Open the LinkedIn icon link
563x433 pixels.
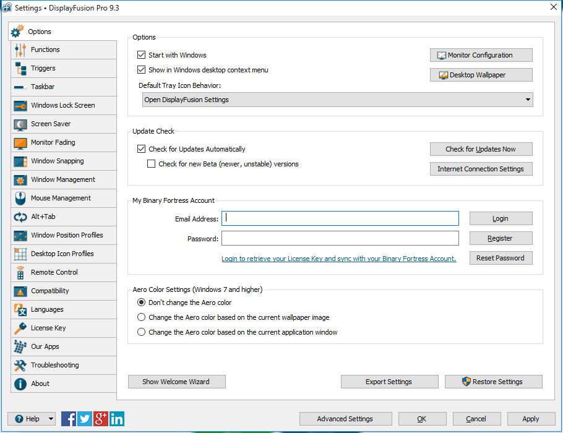pos(117,419)
